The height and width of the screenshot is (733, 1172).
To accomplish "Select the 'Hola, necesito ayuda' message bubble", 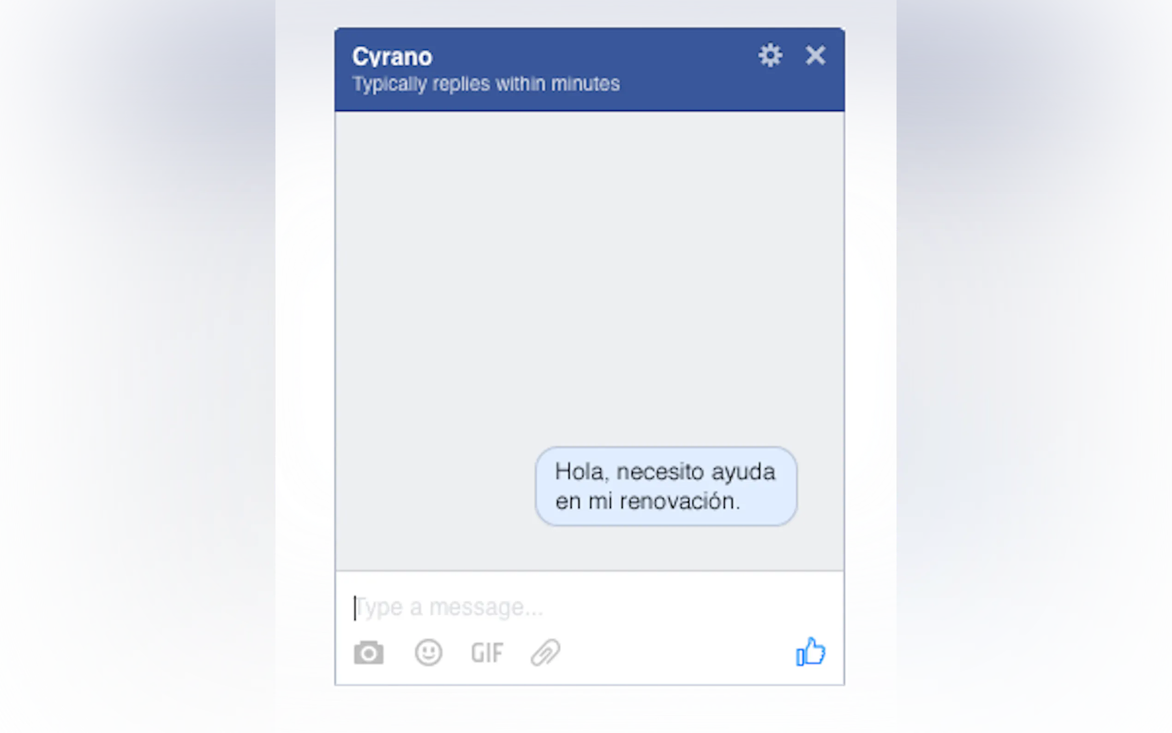I will click(666, 486).
